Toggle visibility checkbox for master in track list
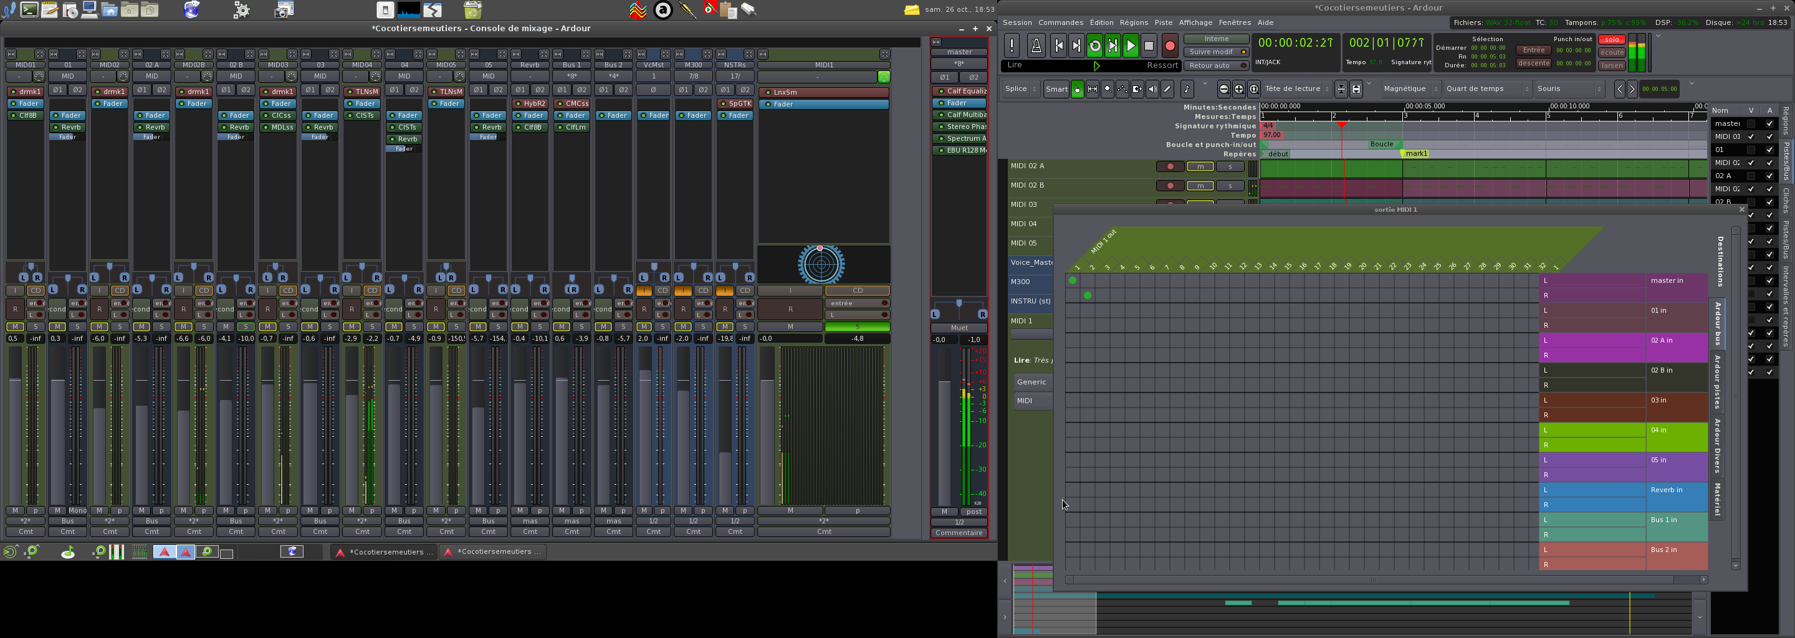Screen dimensions: 1795x638 click(1751, 124)
